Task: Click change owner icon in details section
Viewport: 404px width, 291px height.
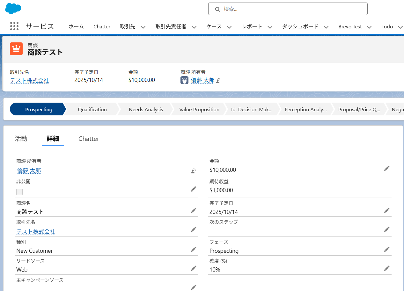Action: click(193, 171)
